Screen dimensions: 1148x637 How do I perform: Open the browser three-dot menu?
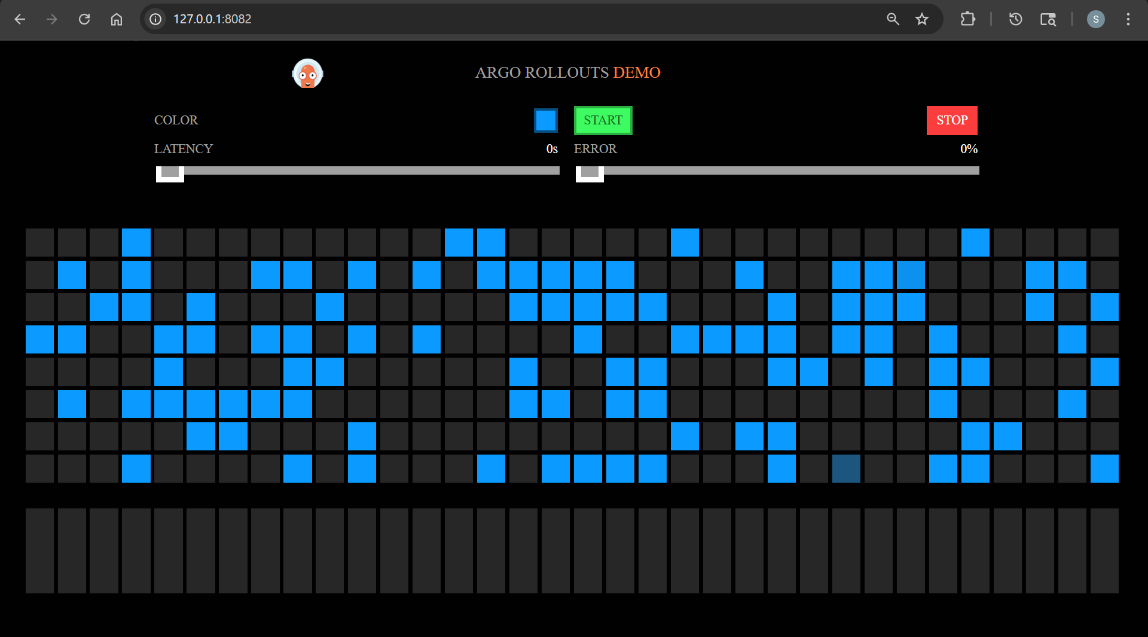point(1128,19)
